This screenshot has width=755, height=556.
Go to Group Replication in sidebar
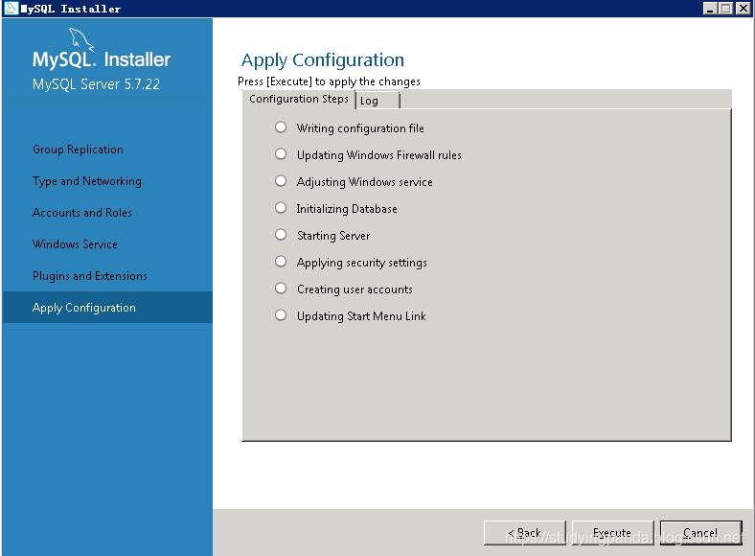78,150
